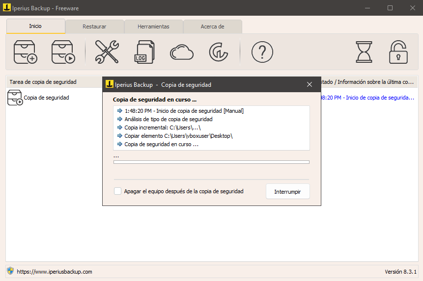The width and height of the screenshot is (423, 281).
Task: Open settings with wrench and screwdriver icon
Action: [107, 51]
